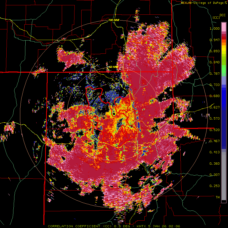Select the 0.360 legend value
This screenshot has width=228, height=228.
[x=215, y=164]
